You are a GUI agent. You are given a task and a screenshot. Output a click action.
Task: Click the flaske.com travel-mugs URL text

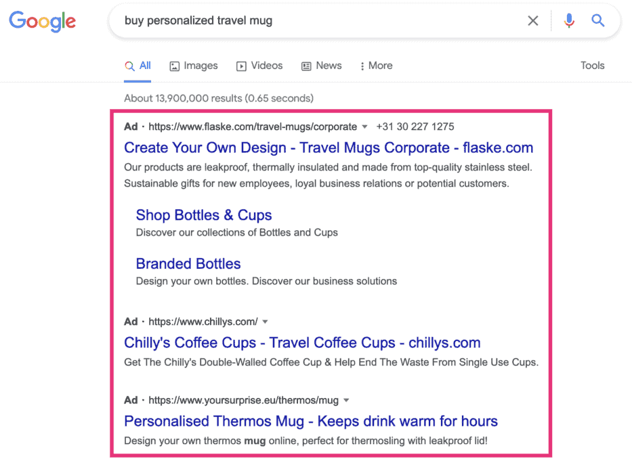pyautogui.click(x=253, y=127)
